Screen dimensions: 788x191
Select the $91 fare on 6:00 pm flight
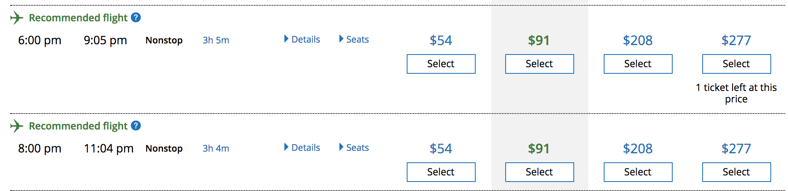(539, 64)
